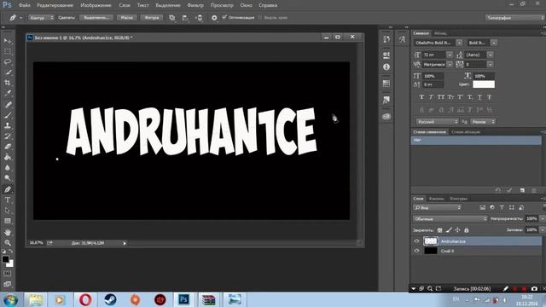Toggle Underline in Character panel
Image resolution: width=546 pixels, height=307 pixels.
(479, 97)
